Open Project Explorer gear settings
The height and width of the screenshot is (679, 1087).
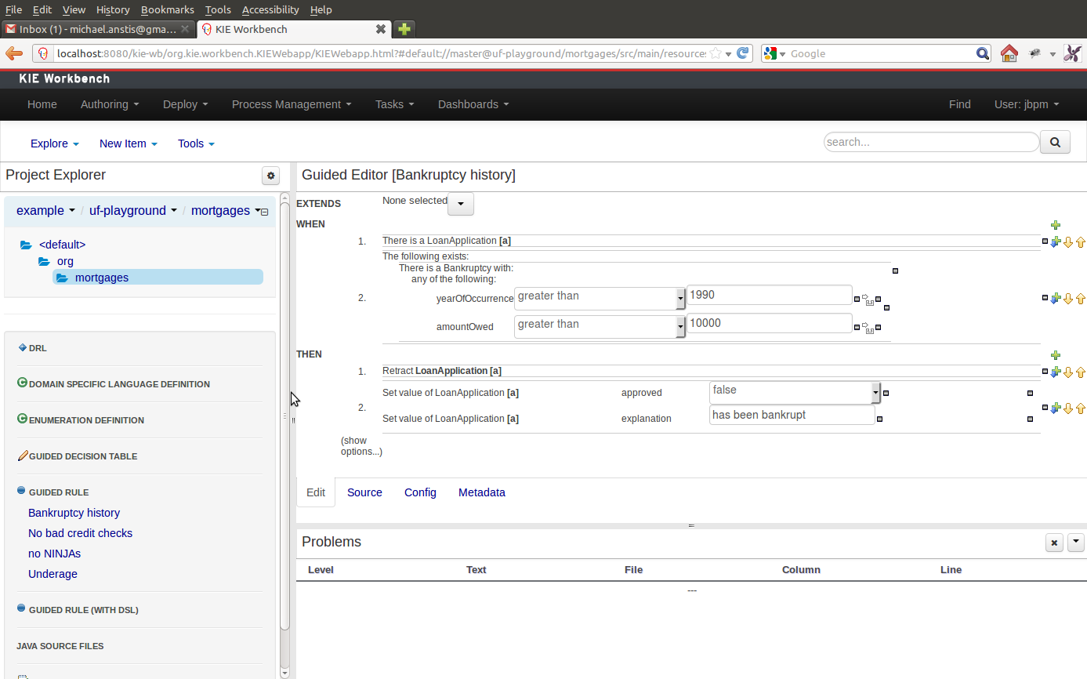pos(271,176)
